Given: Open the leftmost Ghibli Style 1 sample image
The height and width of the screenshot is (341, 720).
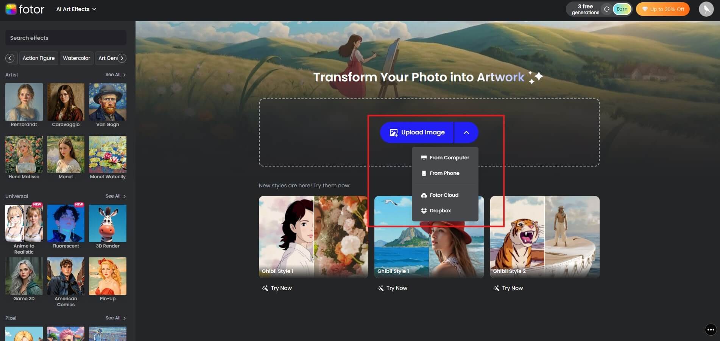Looking at the screenshot, I should 313,237.
